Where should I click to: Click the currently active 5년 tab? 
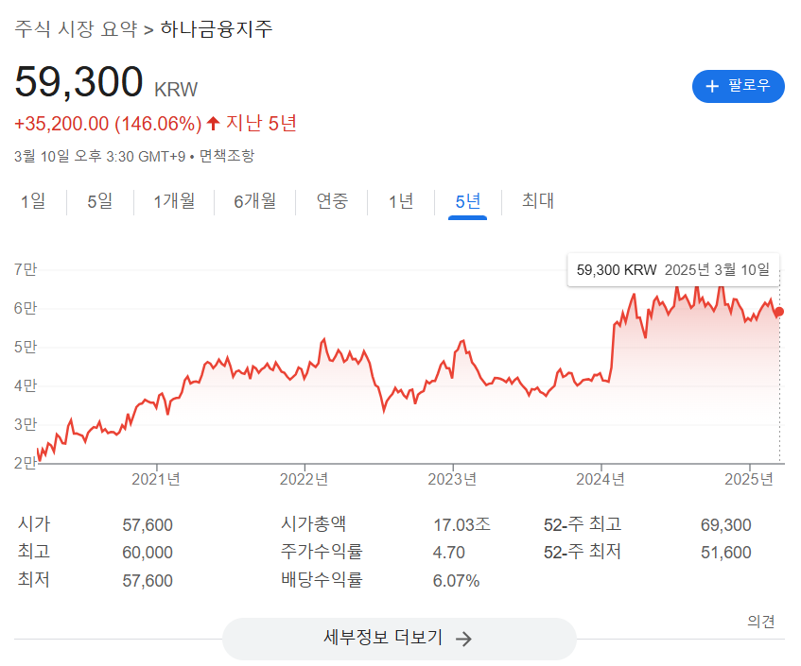[467, 201]
